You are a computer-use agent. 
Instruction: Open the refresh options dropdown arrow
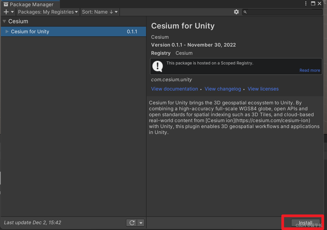click(141, 223)
